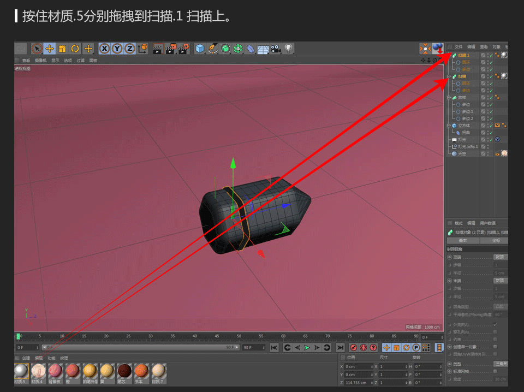
Task: Select the Rotate tool in the toolbar
Action: (75, 48)
